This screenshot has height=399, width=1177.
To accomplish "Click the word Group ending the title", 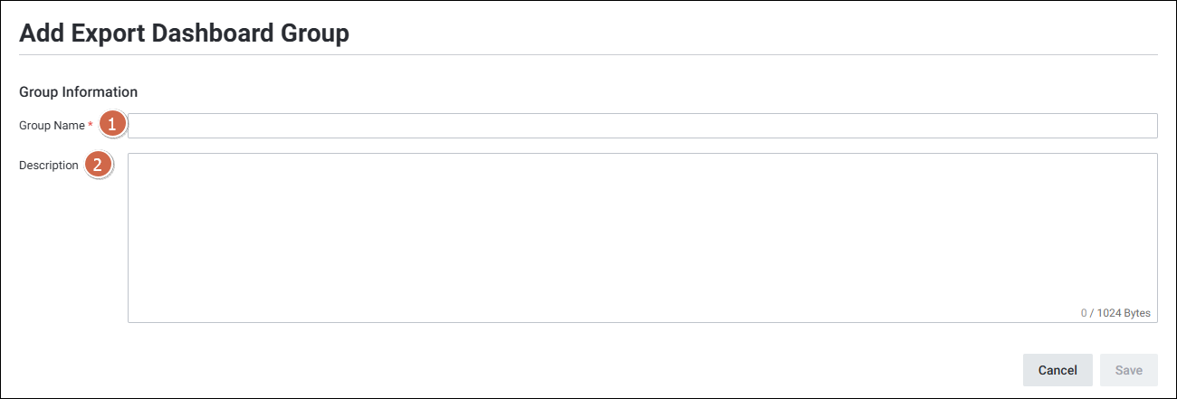I will click(312, 33).
